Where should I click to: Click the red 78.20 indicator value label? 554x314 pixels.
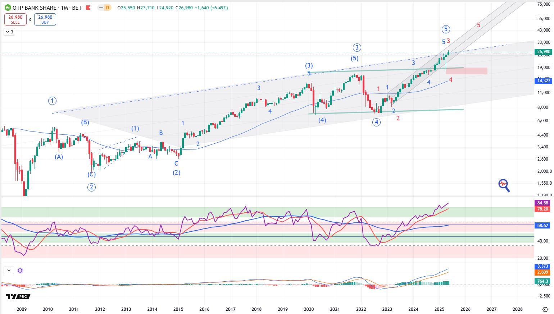(542, 209)
